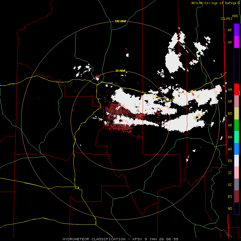Select the GR legend color swatch
This screenshot has width=241, height=241.
tap(236, 101)
